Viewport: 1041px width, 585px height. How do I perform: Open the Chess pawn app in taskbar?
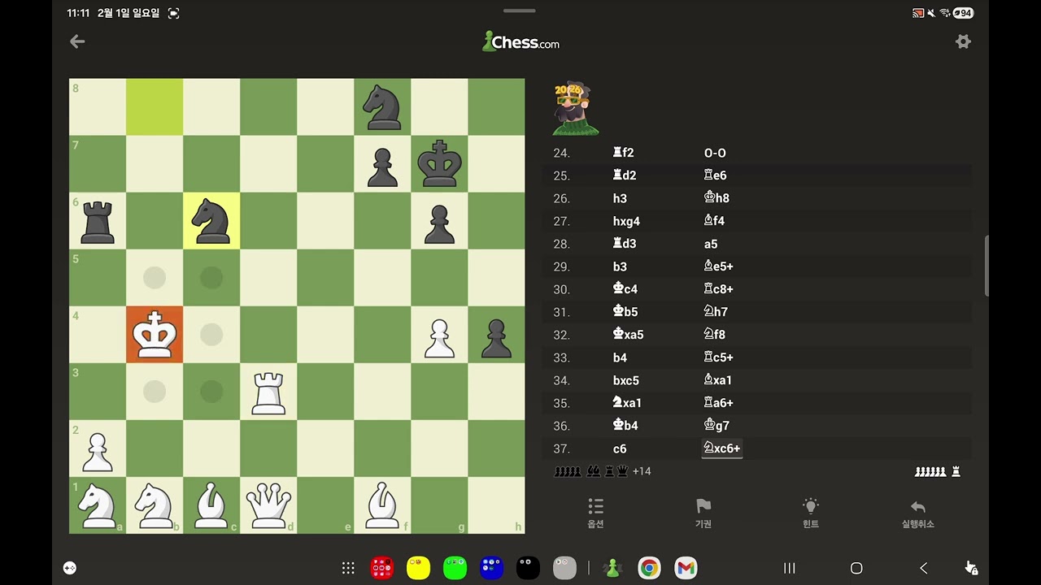pos(612,568)
